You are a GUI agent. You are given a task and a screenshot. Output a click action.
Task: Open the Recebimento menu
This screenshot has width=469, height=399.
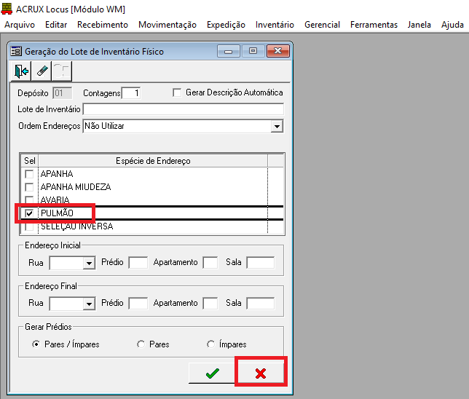point(103,25)
